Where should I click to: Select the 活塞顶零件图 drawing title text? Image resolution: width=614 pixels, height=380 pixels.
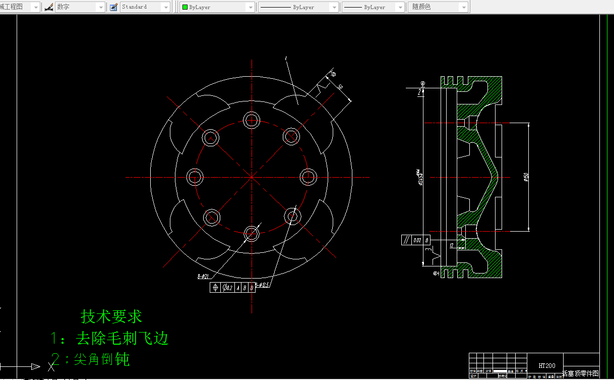coord(580,374)
